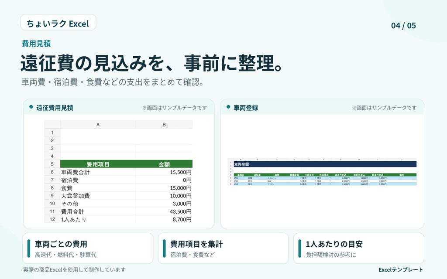
Task: Select the その他 cell
Action: tap(98, 204)
